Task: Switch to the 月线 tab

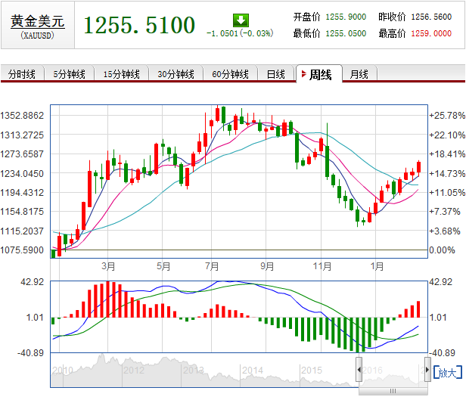Action: (x=359, y=74)
